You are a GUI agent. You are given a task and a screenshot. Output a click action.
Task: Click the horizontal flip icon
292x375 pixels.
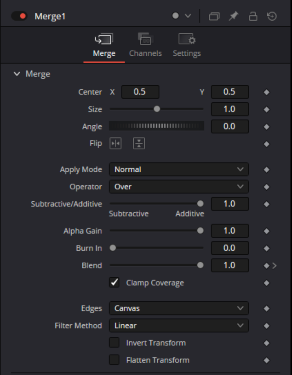[115, 144]
